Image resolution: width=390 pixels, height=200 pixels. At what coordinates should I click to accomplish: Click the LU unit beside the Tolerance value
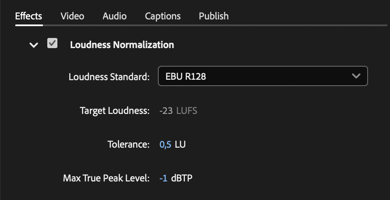click(x=180, y=145)
